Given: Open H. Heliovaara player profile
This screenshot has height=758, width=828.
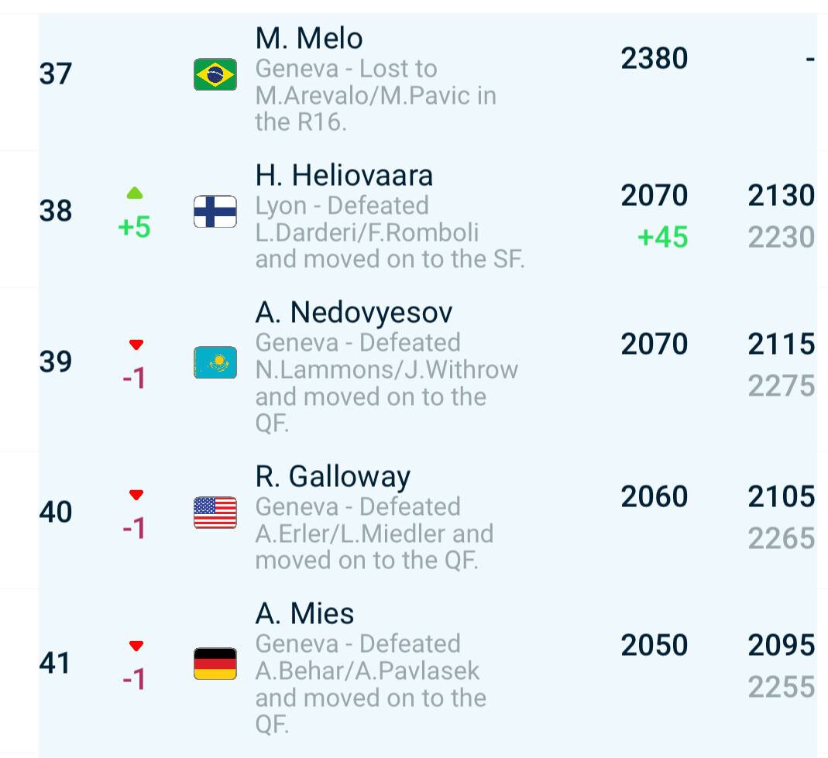Looking at the screenshot, I should (x=345, y=175).
